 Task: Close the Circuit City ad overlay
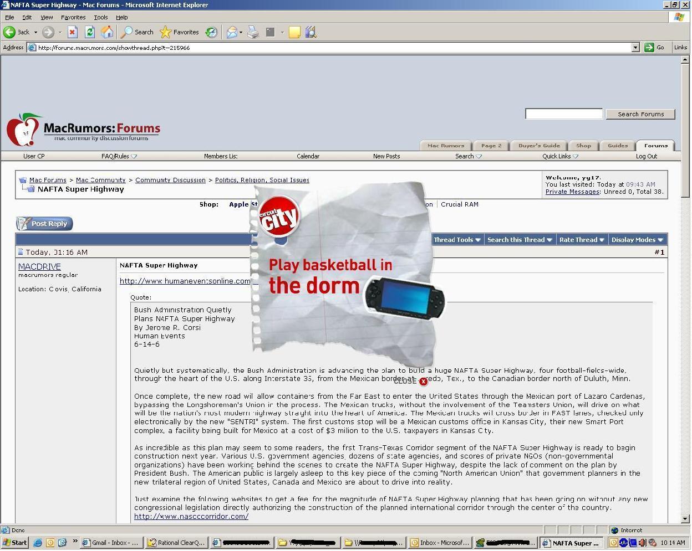pyautogui.click(x=424, y=381)
